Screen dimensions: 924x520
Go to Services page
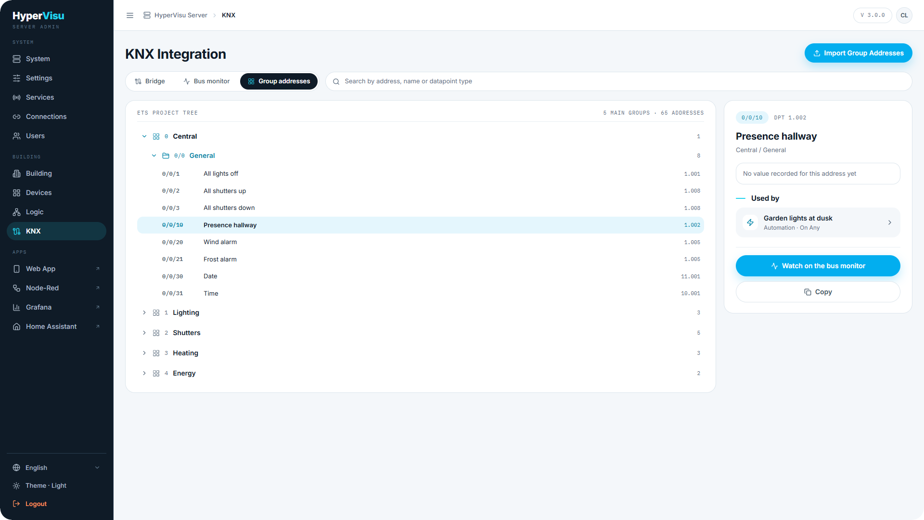pyautogui.click(x=57, y=97)
